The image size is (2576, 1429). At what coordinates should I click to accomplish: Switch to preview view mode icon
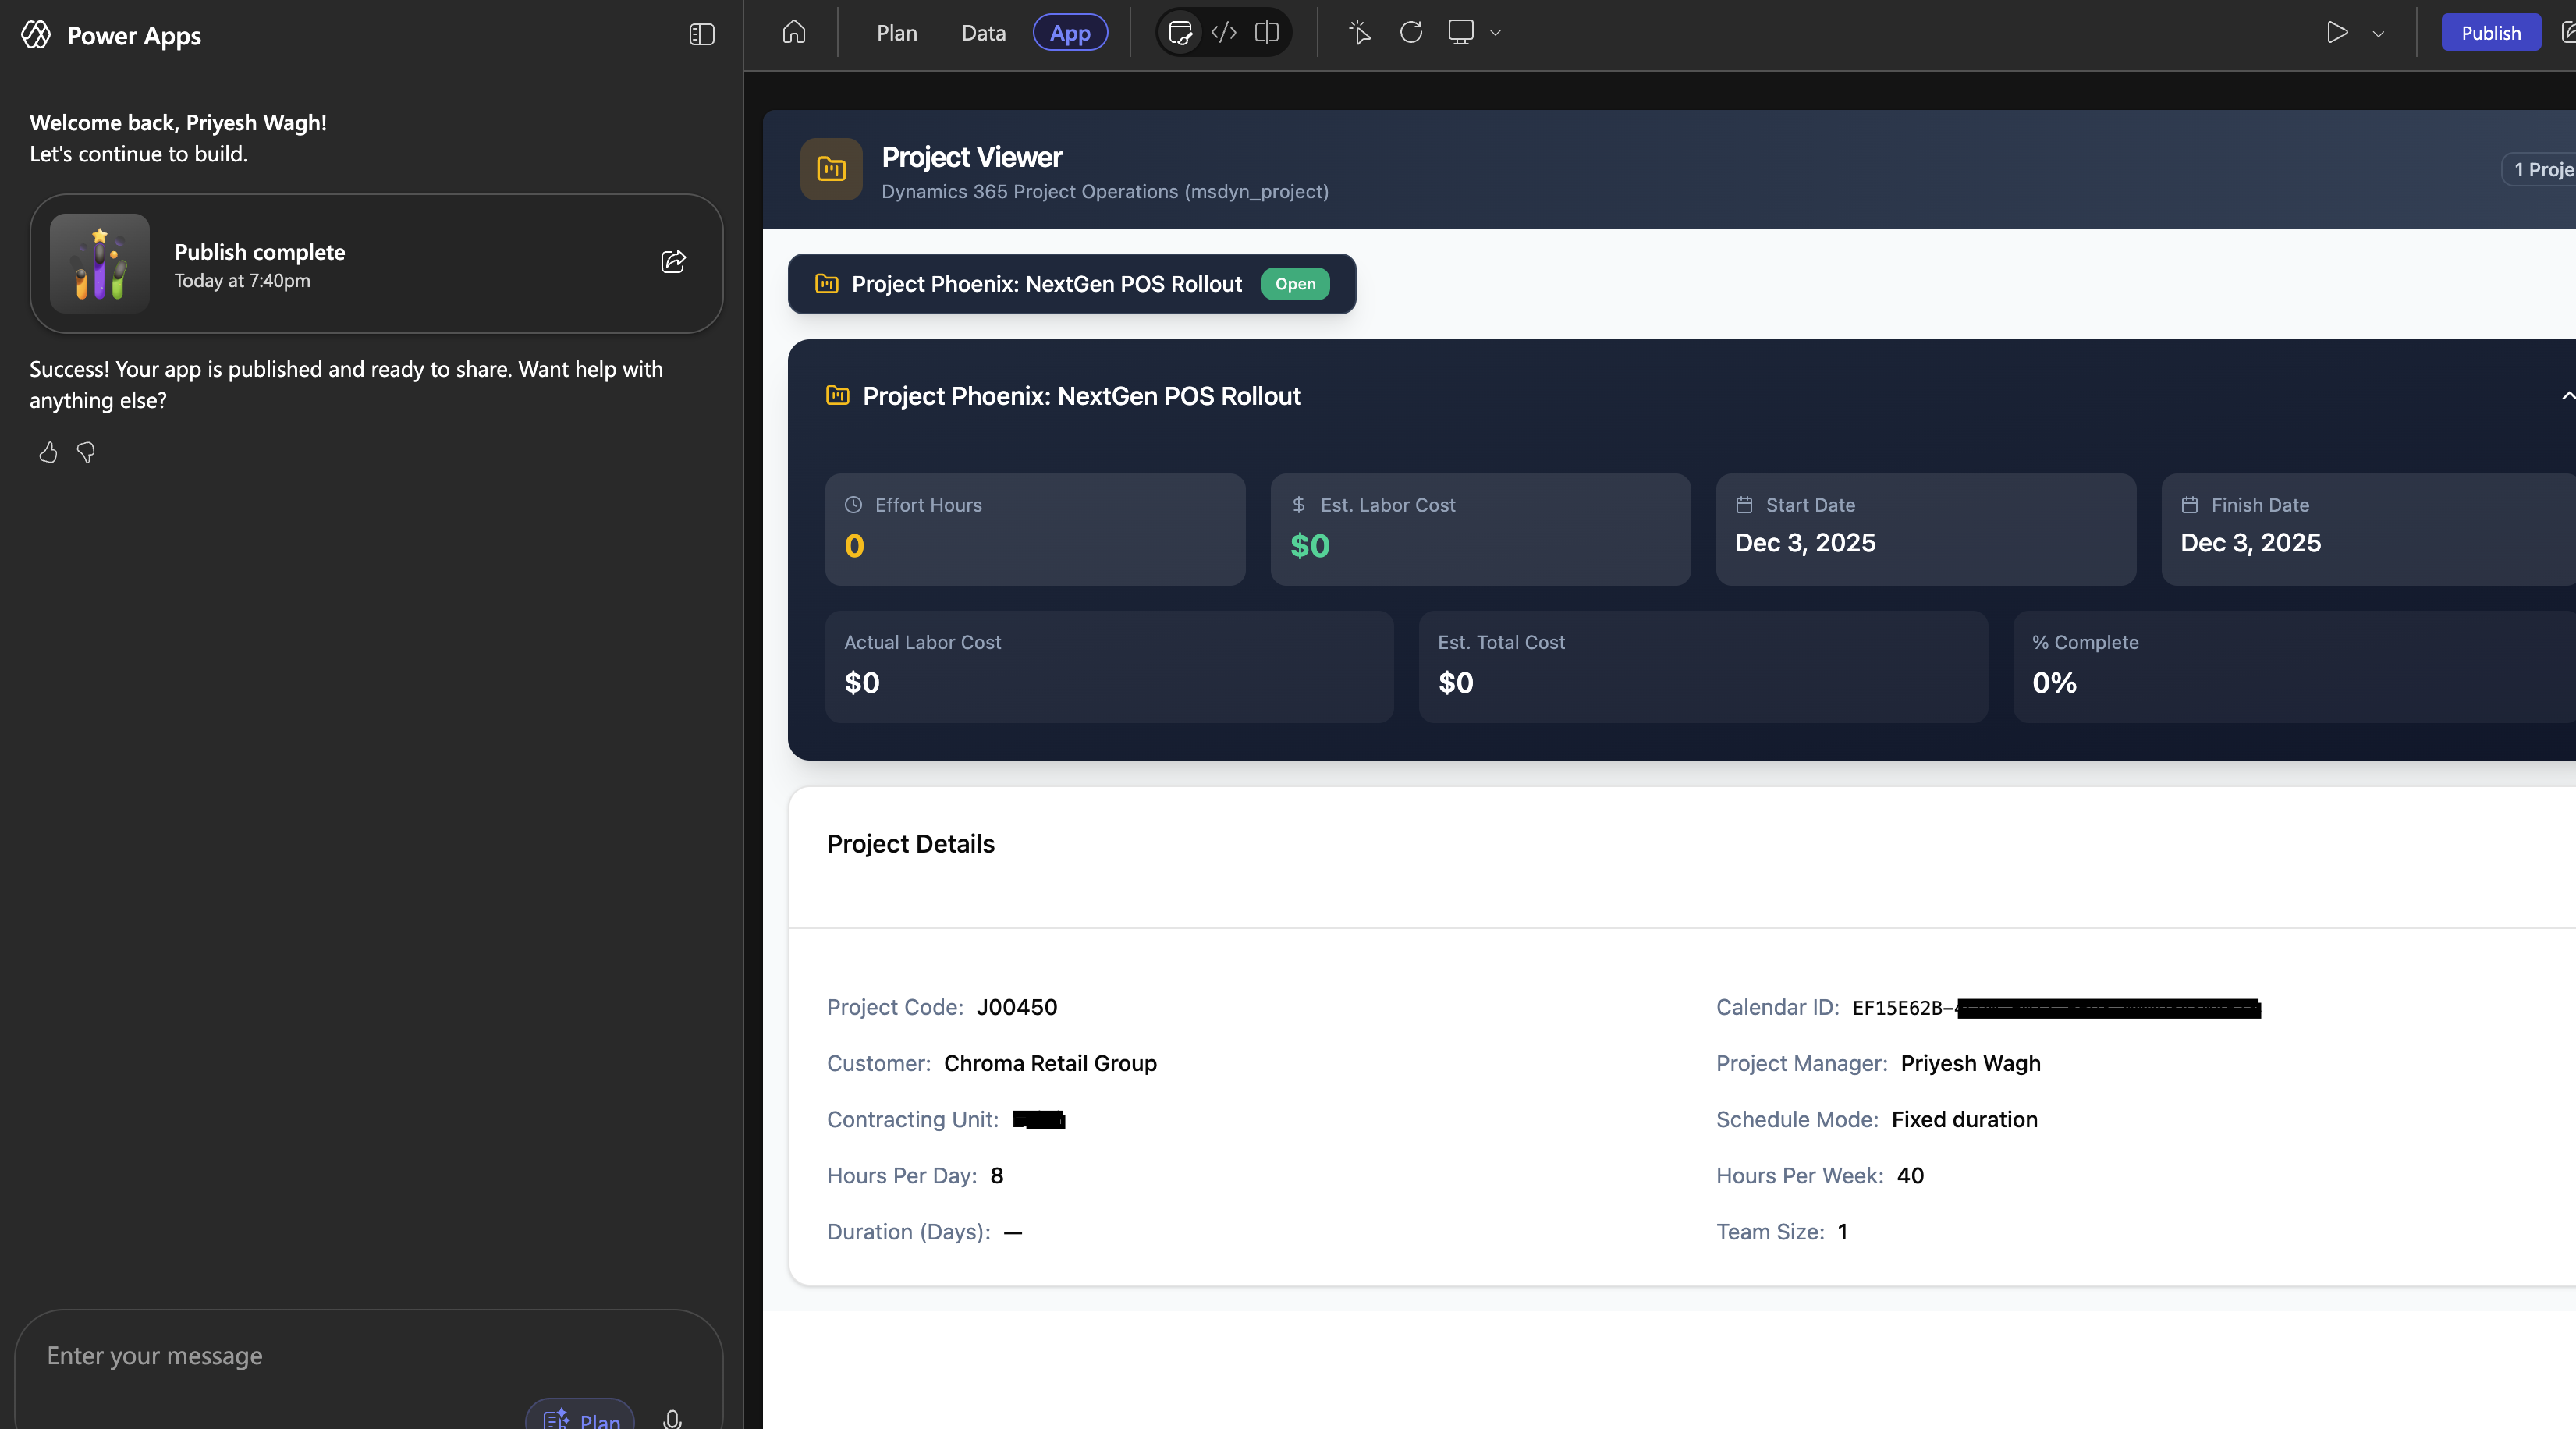point(1180,33)
